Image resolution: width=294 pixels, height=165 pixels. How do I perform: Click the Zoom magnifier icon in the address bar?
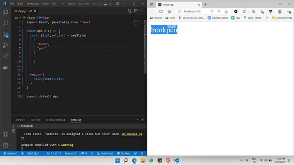pos(219,11)
